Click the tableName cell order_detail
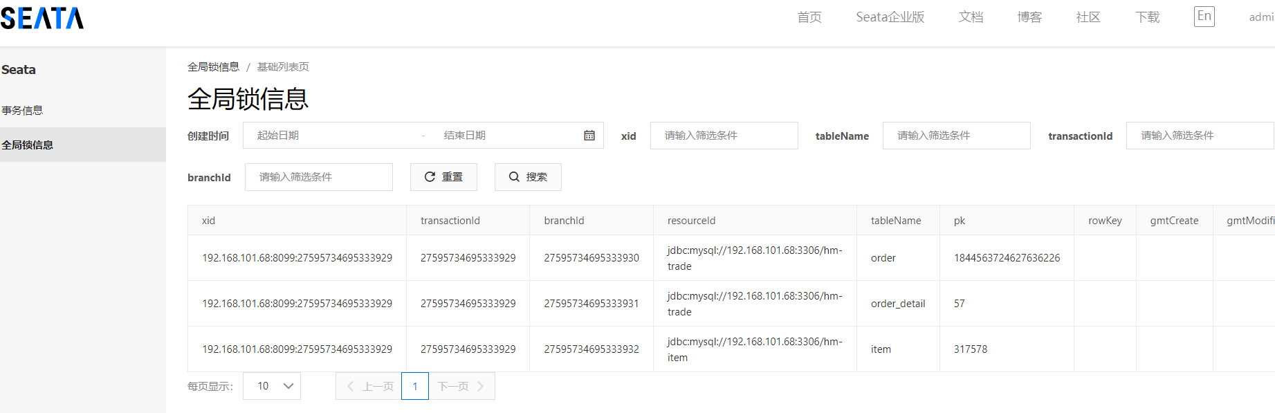 coord(898,304)
